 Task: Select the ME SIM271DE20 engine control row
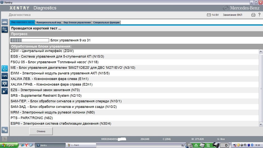[x=134, y=68]
